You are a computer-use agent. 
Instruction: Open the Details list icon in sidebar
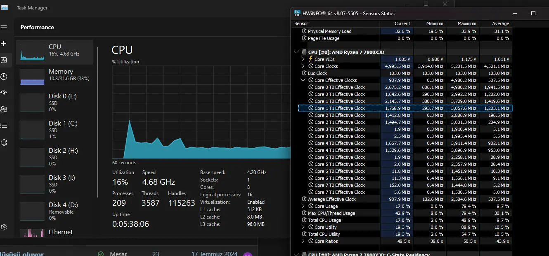[x=4, y=126]
